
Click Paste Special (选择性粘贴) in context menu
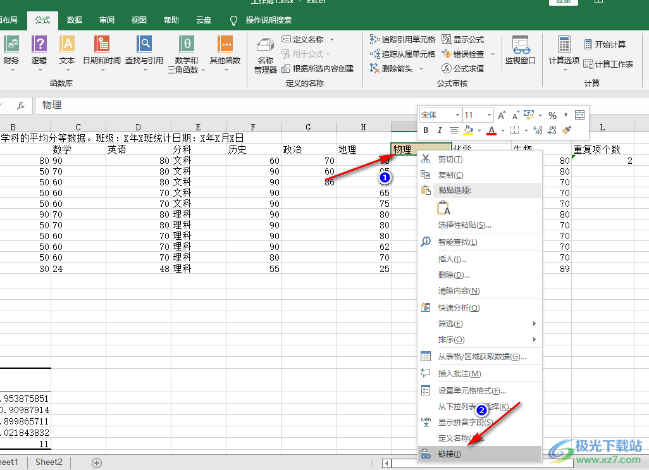click(x=479, y=225)
